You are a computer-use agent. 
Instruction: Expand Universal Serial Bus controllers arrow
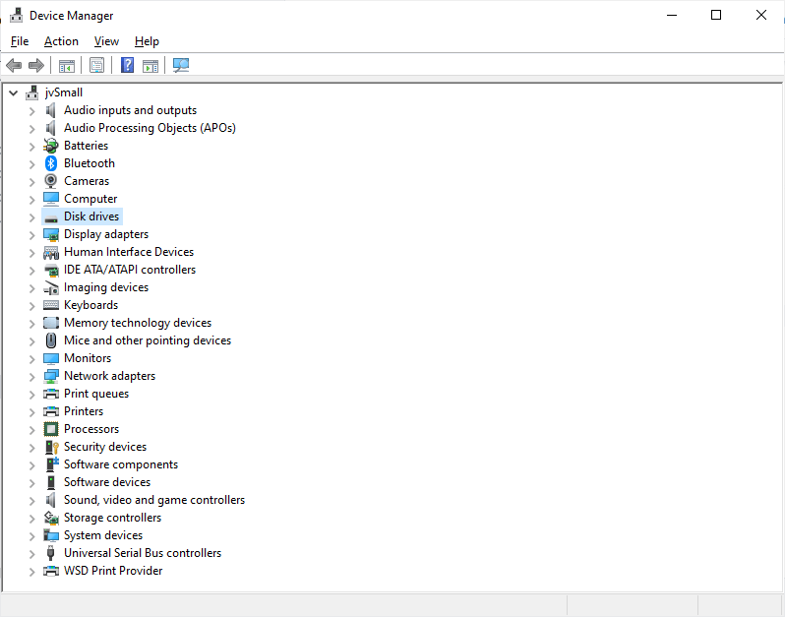pos(31,553)
